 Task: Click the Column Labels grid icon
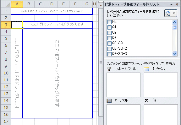(x=146, y=69)
